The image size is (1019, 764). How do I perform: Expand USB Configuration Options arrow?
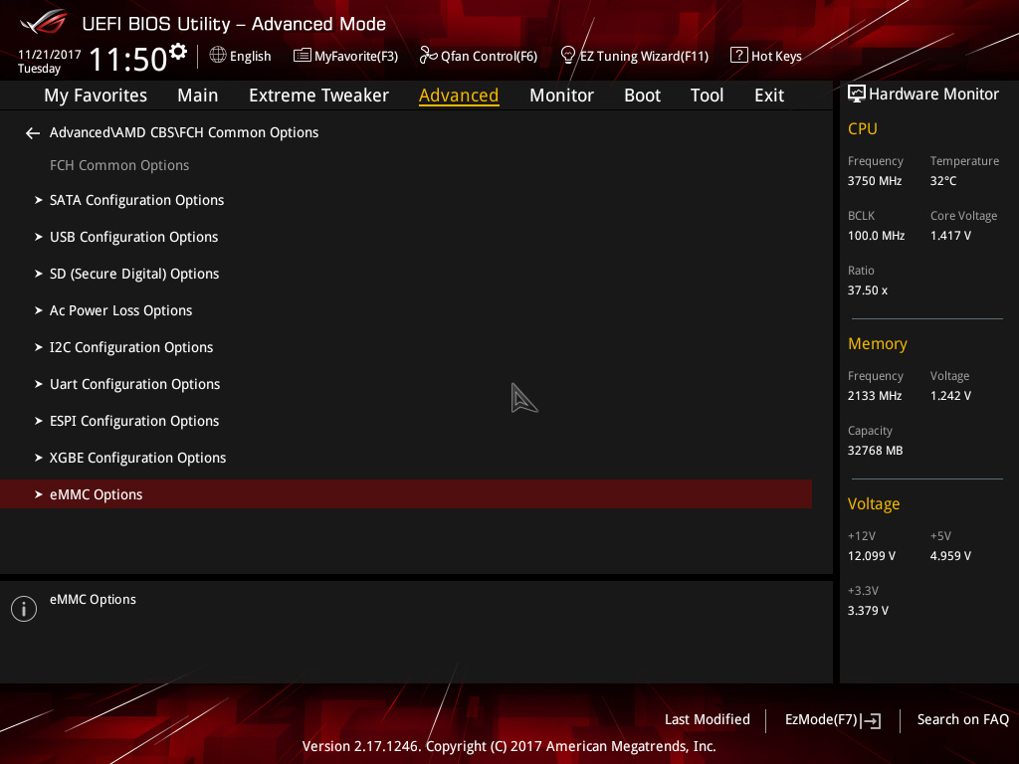pyautogui.click(x=39, y=237)
